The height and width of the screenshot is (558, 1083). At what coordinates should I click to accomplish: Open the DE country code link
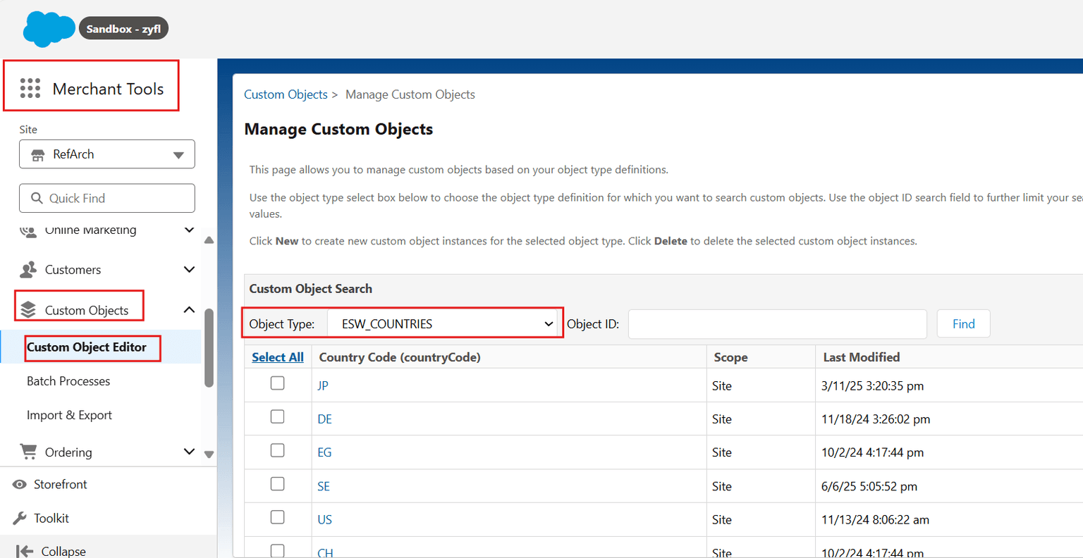coord(324,419)
